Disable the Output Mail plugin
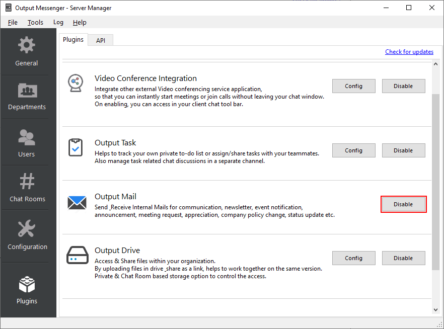The width and height of the screenshot is (444, 329). (404, 204)
